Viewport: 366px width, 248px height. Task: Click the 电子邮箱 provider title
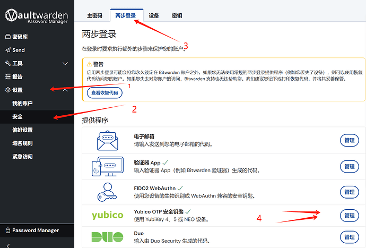pos(144,136)
